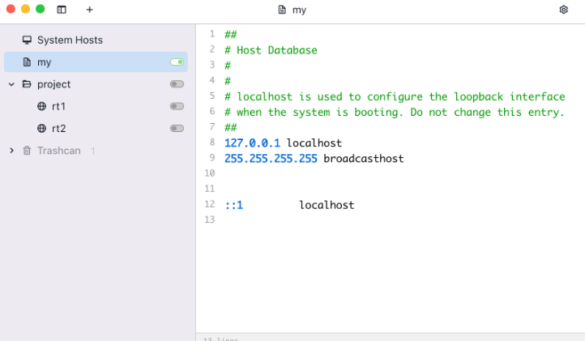Click the '# Host Database' comment line
This screenshot has width=585, height=341.
[271, 50]
